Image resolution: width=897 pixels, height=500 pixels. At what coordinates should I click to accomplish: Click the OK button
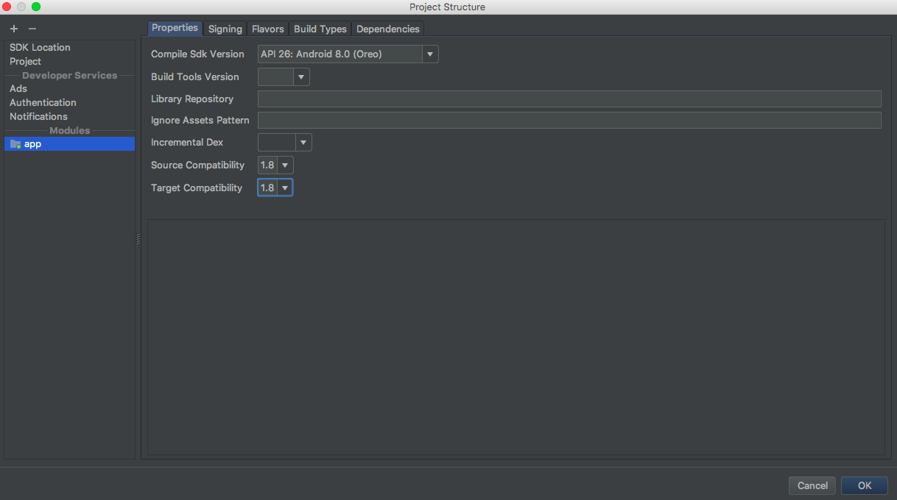click(864, 485)
